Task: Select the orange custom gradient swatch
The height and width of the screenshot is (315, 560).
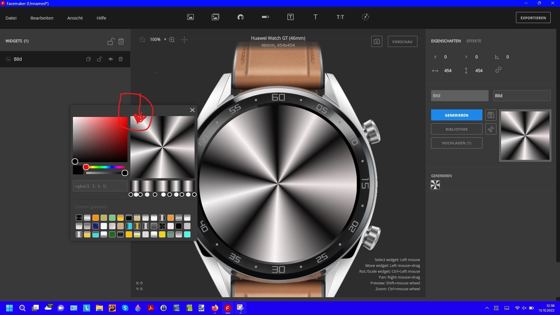Action: click(96, 218)
